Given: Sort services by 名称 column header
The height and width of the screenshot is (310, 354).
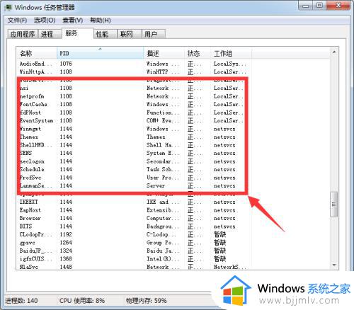Looking at the screenshot, I should [x=37, y=53].
